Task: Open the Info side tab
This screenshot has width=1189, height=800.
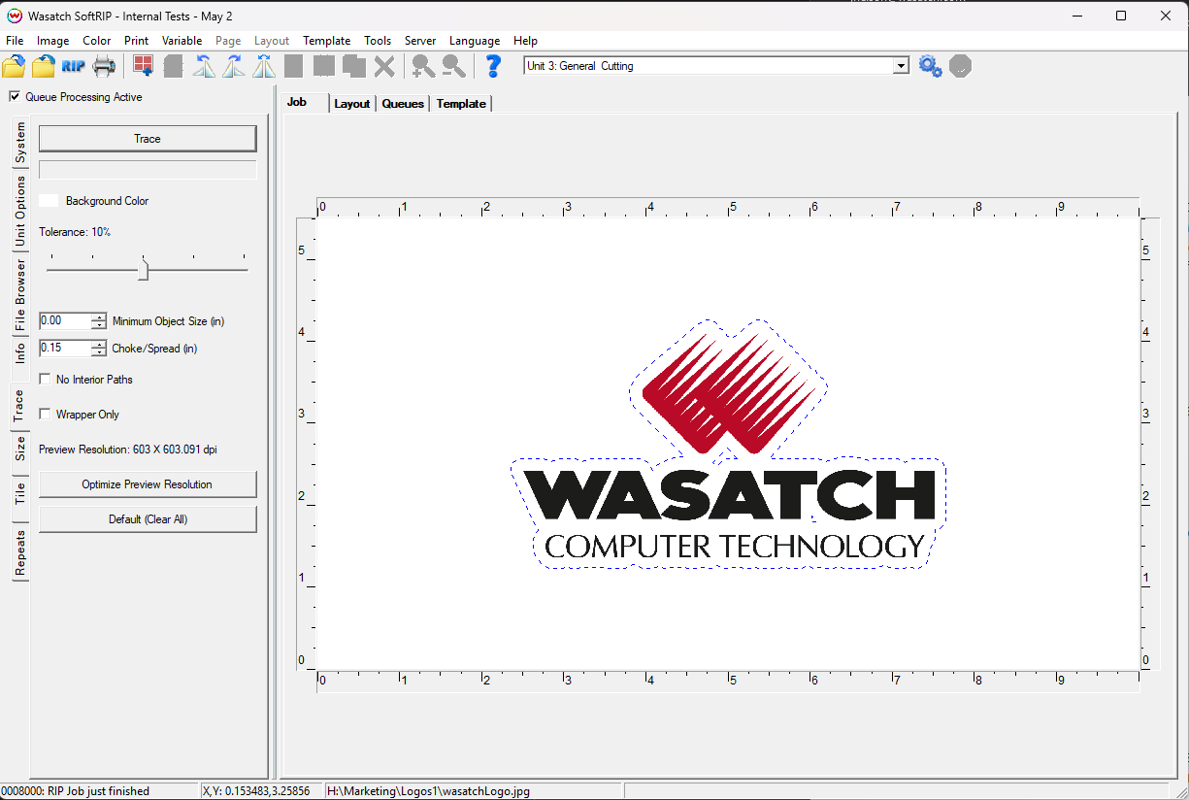Action: point(20,353)
